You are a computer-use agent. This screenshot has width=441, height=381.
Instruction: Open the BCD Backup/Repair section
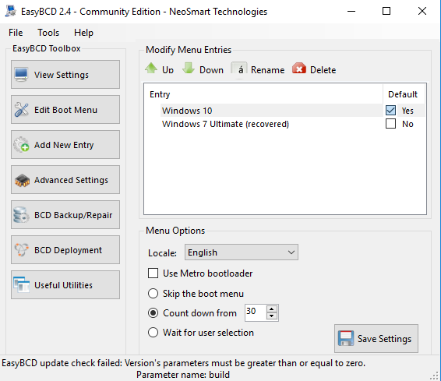[x=65, y=215]
